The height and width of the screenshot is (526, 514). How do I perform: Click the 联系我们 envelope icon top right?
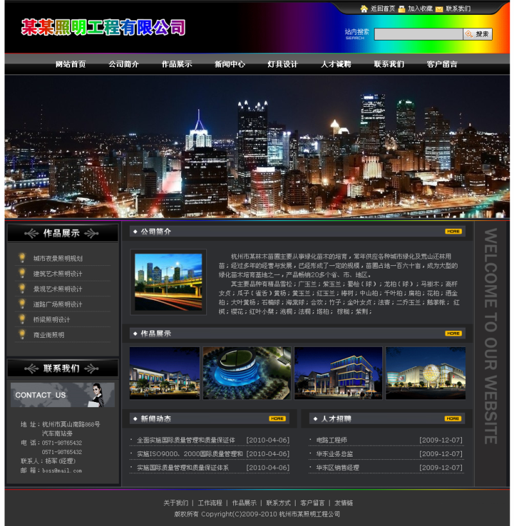coord(438,9)
